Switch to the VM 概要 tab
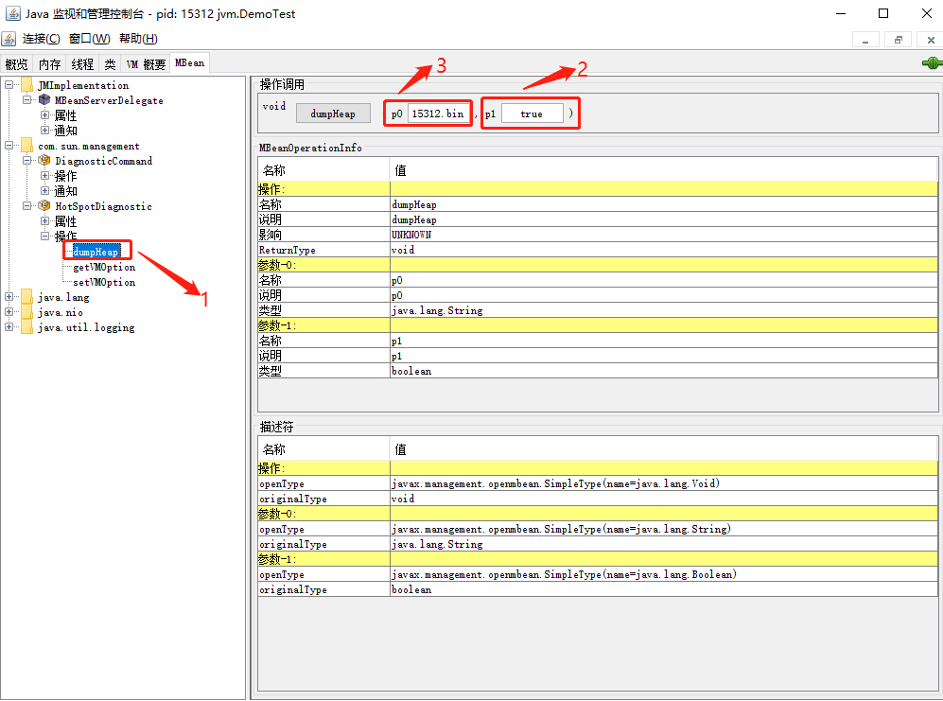This screenshot has width=943, height=701. click(146, 63)
